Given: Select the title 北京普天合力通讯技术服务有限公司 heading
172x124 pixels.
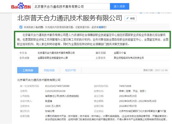Looking at the screenshot, I should pos(70,18).
